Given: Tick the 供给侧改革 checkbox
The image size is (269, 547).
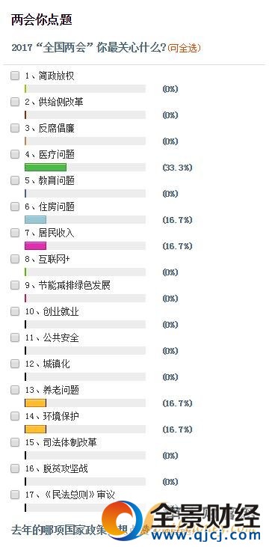Looking at the screenshot, I should click(x=15, y=102).
